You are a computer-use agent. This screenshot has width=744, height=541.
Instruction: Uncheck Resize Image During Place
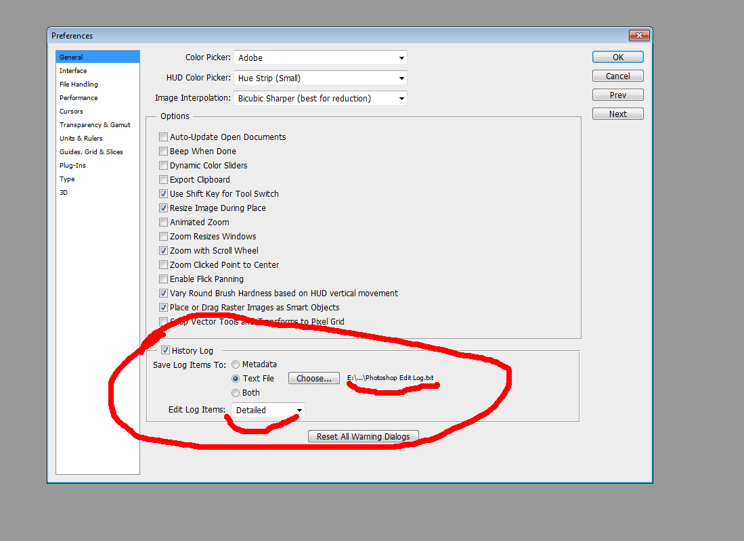163,208
